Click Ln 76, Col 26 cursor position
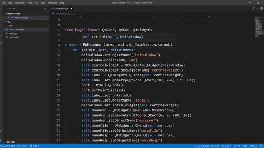This screenshot has width=264, height=148. (x=207, y=146)
